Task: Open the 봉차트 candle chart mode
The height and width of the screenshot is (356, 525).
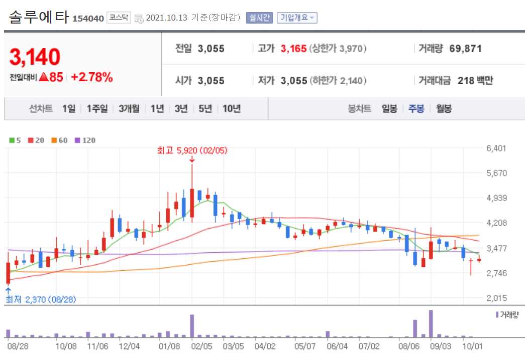Action: coord(359,108)
